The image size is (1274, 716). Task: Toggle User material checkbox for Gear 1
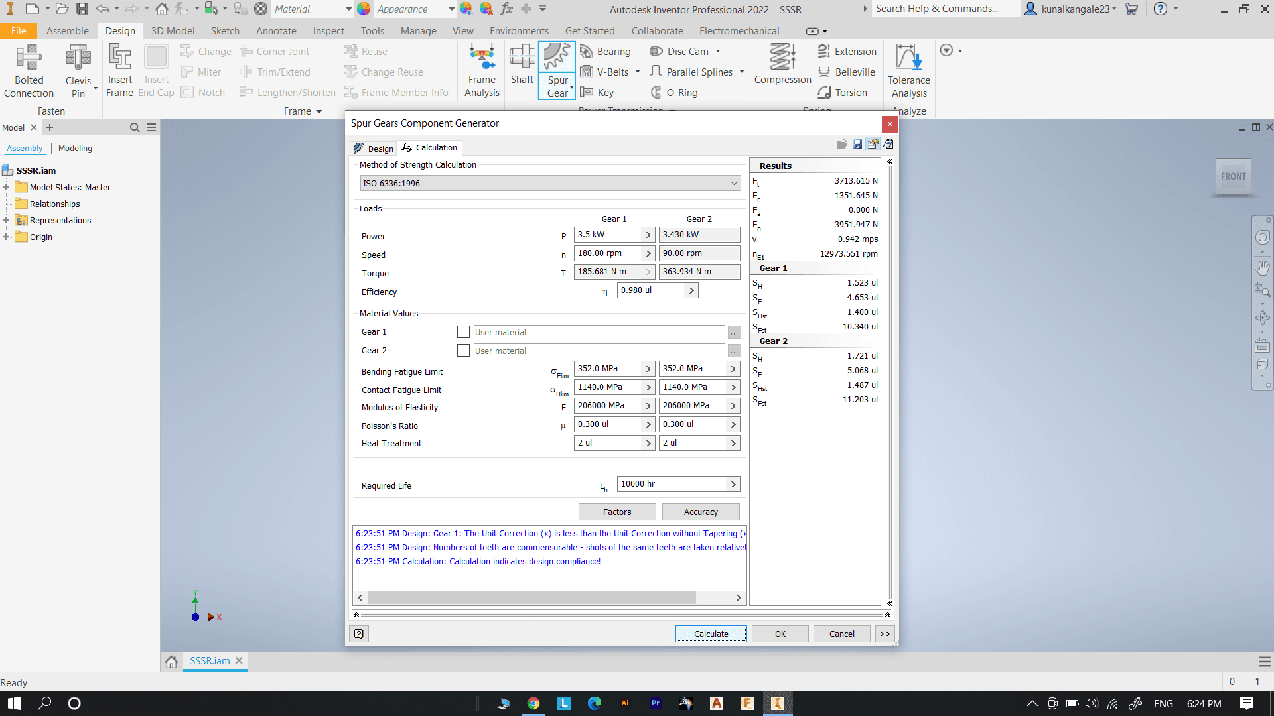tap(462, 332)
